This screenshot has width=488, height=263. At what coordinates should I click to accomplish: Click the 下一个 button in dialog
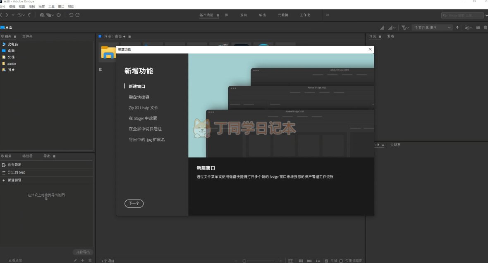tap(134, 203)
